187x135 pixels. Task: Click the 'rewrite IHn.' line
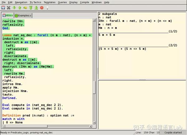click(13, 21)
